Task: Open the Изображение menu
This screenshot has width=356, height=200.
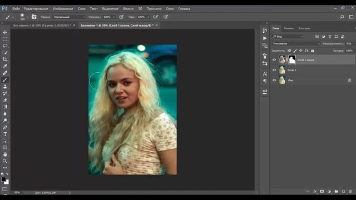Action: [x=63, y=9]
